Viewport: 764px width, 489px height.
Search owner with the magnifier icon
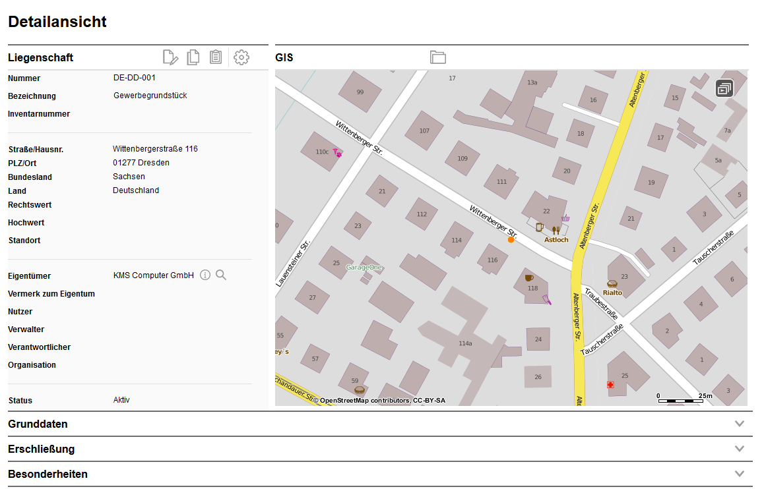(x=221, y=275)
